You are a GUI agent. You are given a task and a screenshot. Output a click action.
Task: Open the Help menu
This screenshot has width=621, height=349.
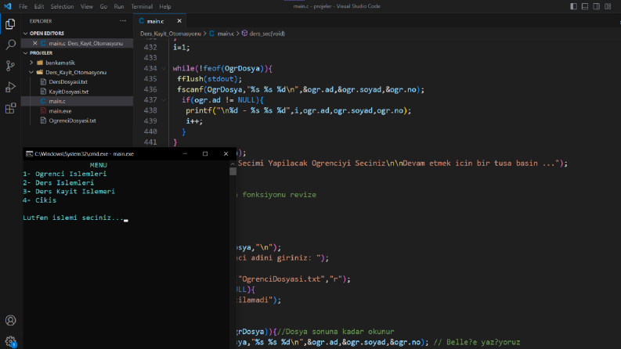coord(165,6)
